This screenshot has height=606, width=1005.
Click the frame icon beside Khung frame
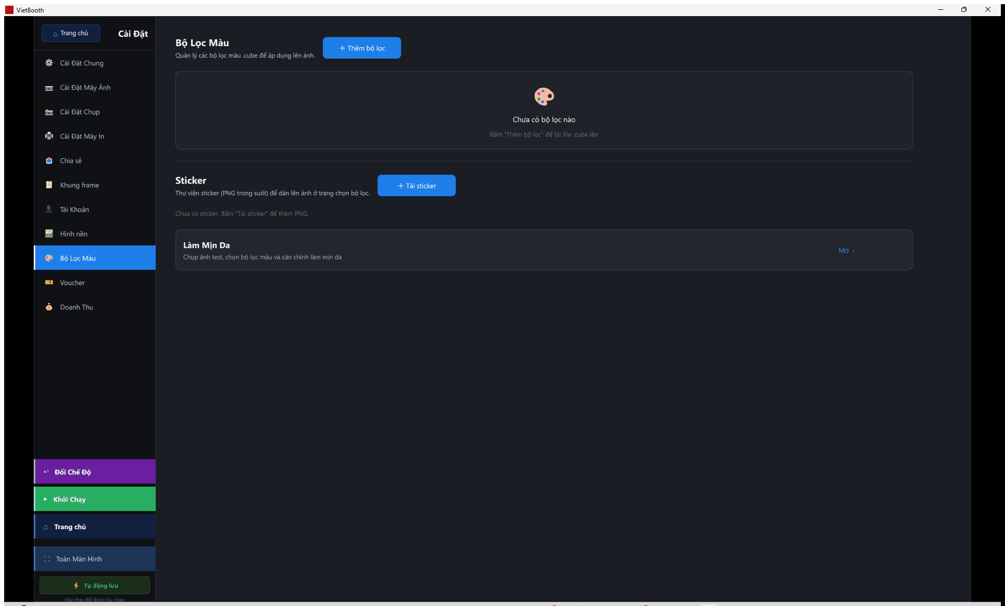49,185
